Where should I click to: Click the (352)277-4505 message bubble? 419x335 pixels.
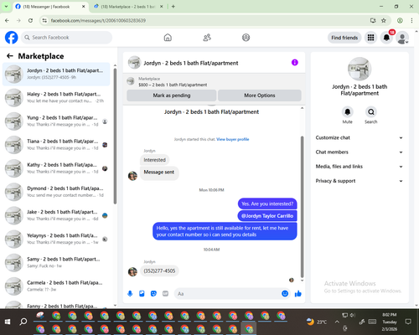159,271
